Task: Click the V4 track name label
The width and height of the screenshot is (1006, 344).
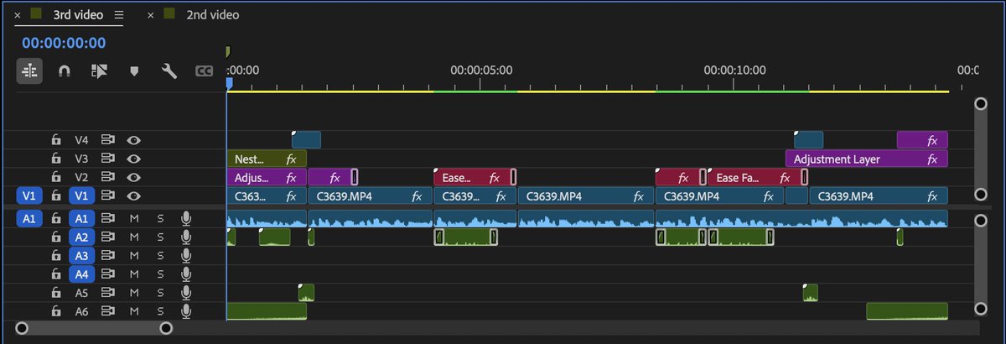Action: point(81,140)
